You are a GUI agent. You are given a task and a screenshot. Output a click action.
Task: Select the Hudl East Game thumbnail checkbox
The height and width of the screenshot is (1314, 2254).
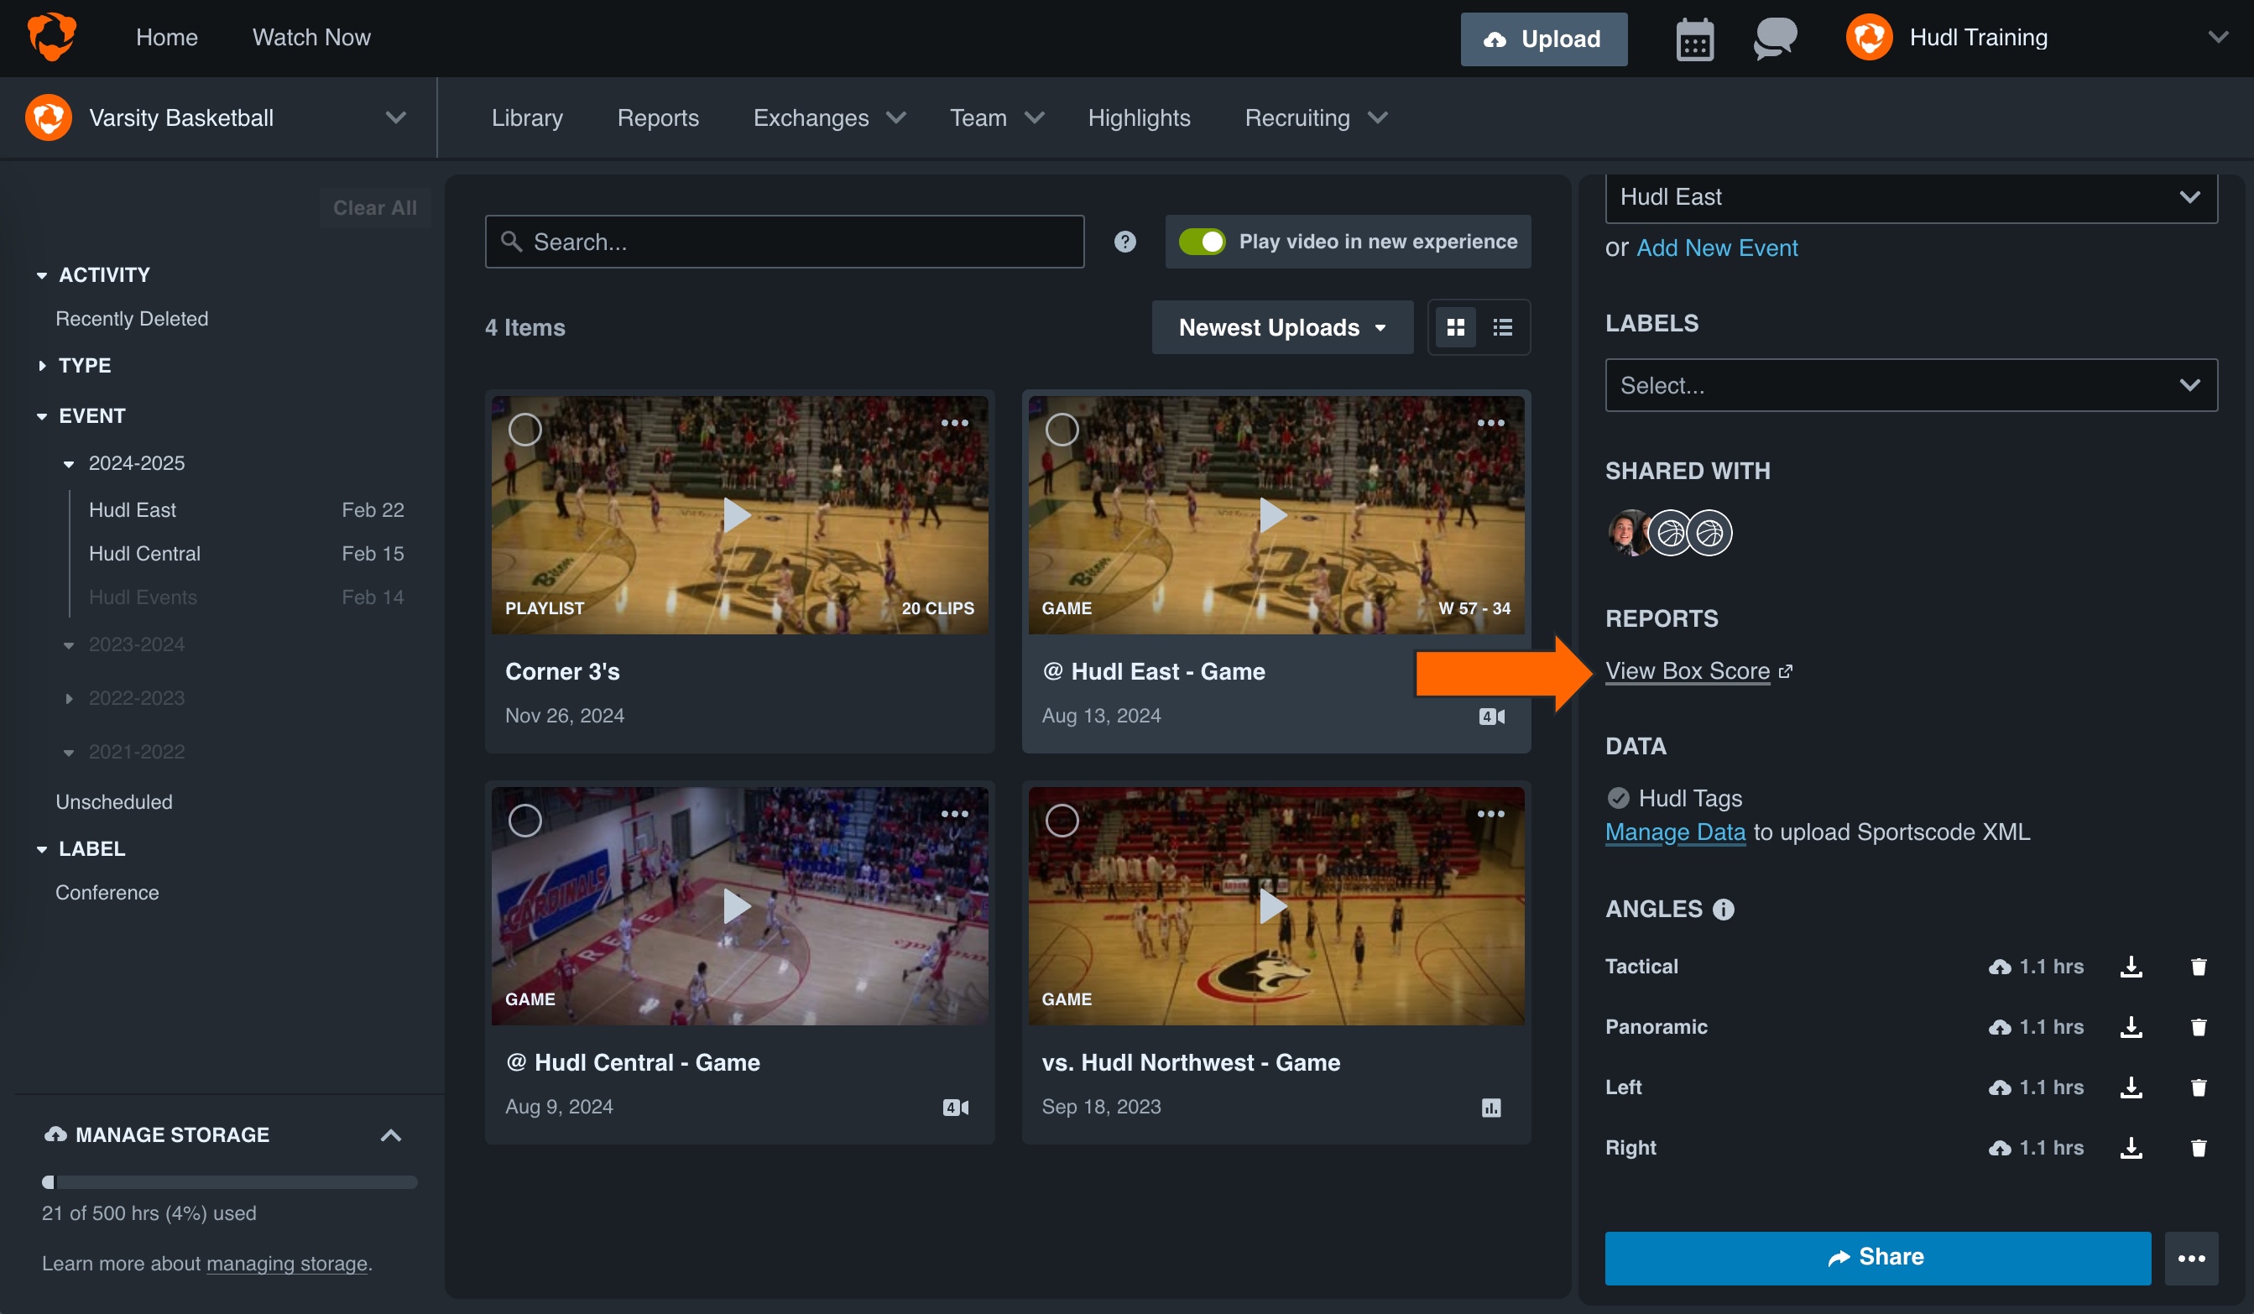click(1062, 430)
